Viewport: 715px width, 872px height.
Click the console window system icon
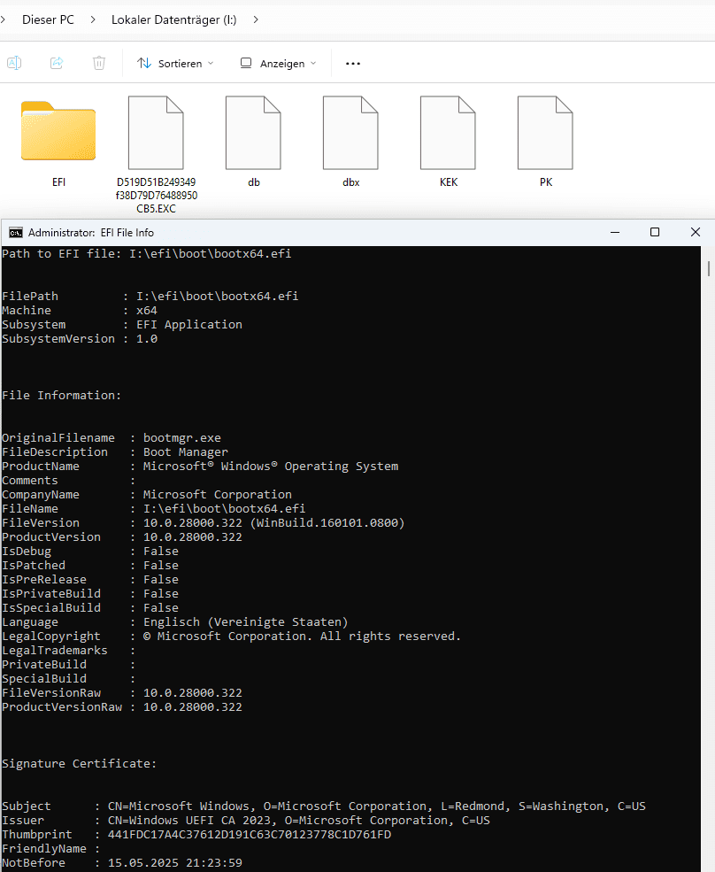(16, 233)
